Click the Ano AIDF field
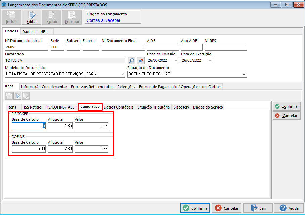Screen dimensions: 305x215 [x=192, y=47]
